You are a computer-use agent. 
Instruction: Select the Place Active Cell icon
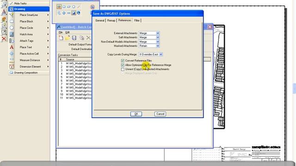coord(12,53)
